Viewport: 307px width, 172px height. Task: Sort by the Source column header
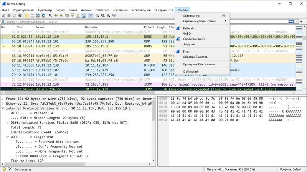[x=59, y=27]
